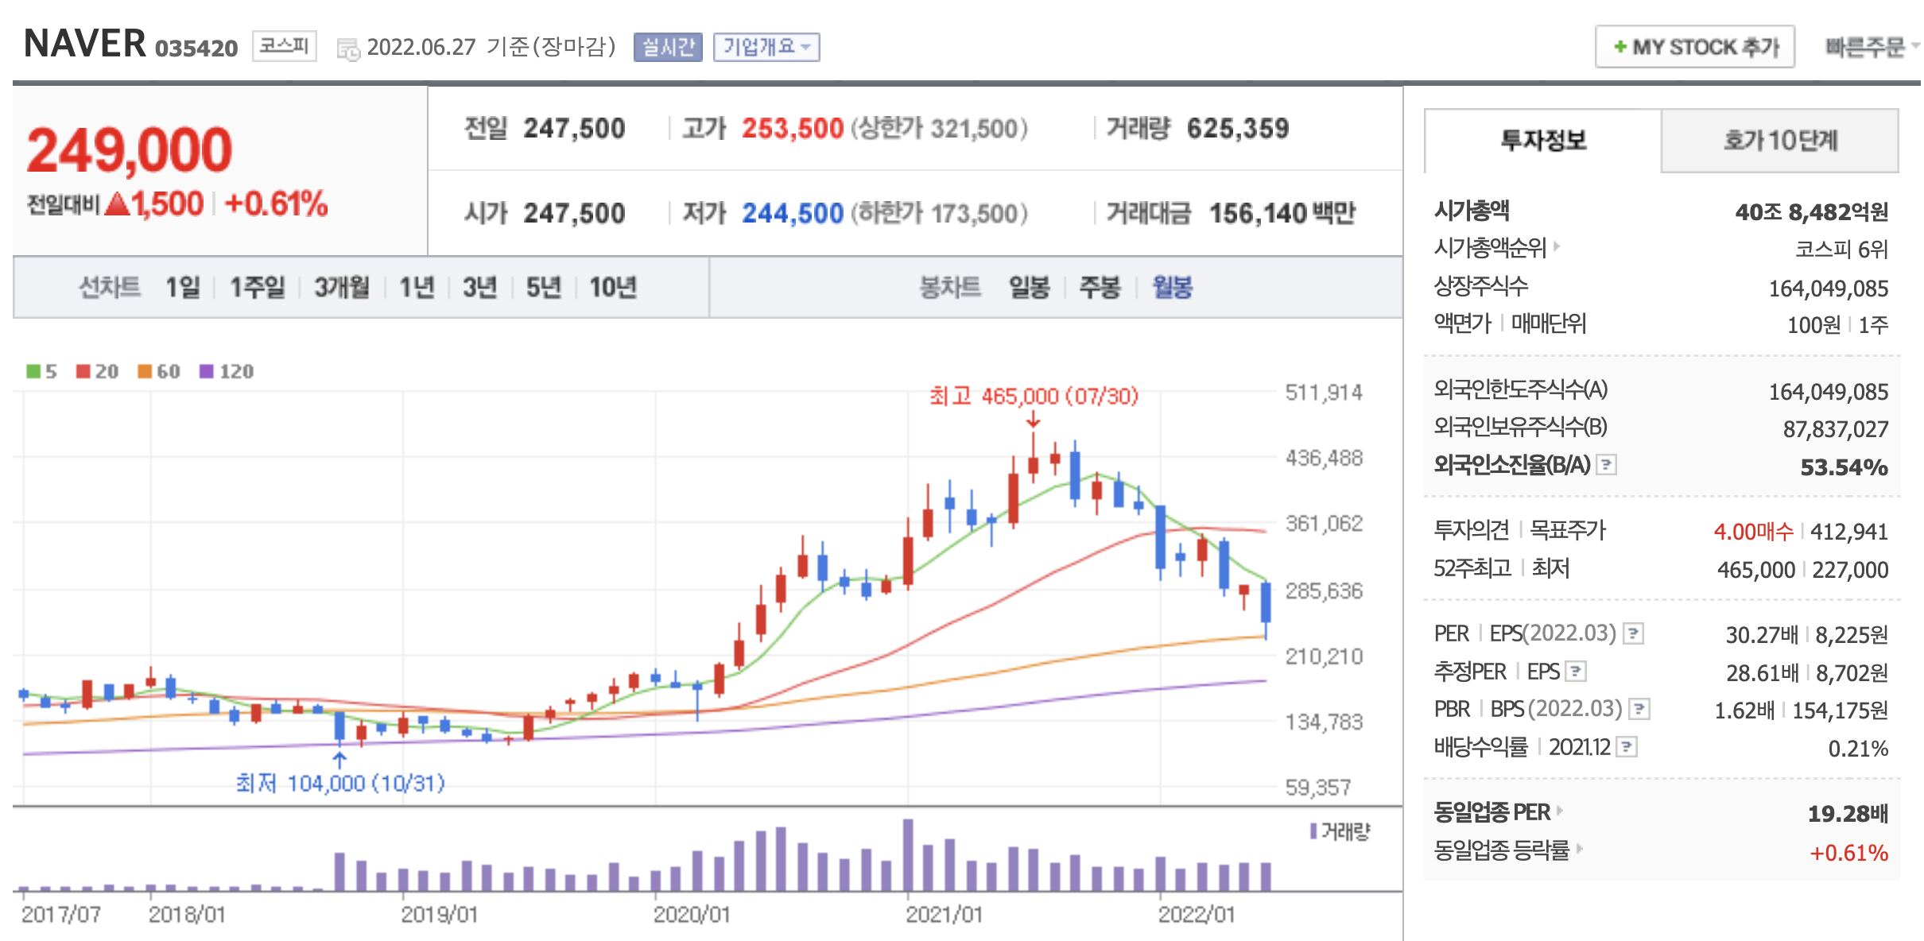Click the purple 120 moving average swatch
The width and height of the screenshot is (1924, 941).
pos(207,371)
